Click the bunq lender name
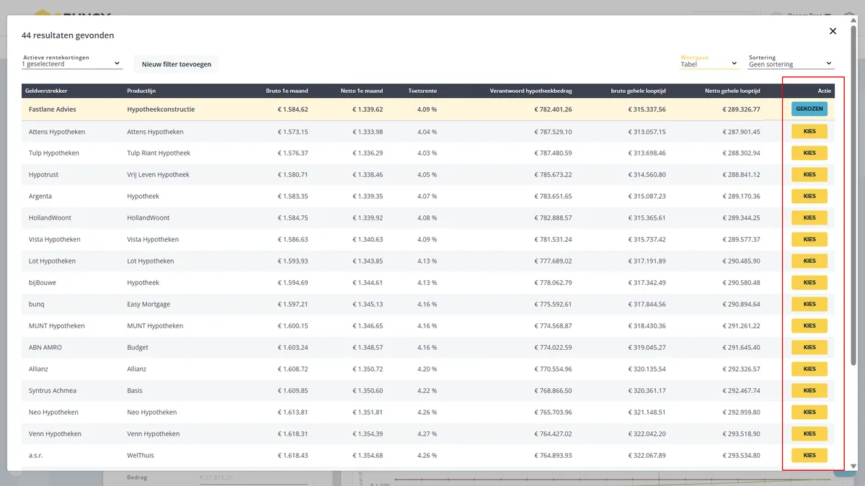Screen dimensions: 865x486 pos(37,304)
